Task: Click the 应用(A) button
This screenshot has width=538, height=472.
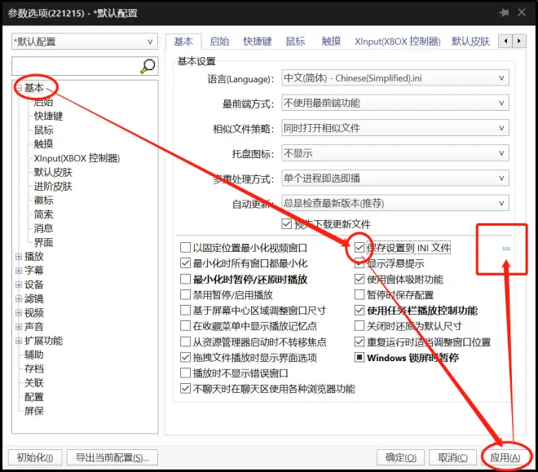Action: coord(505,457)
